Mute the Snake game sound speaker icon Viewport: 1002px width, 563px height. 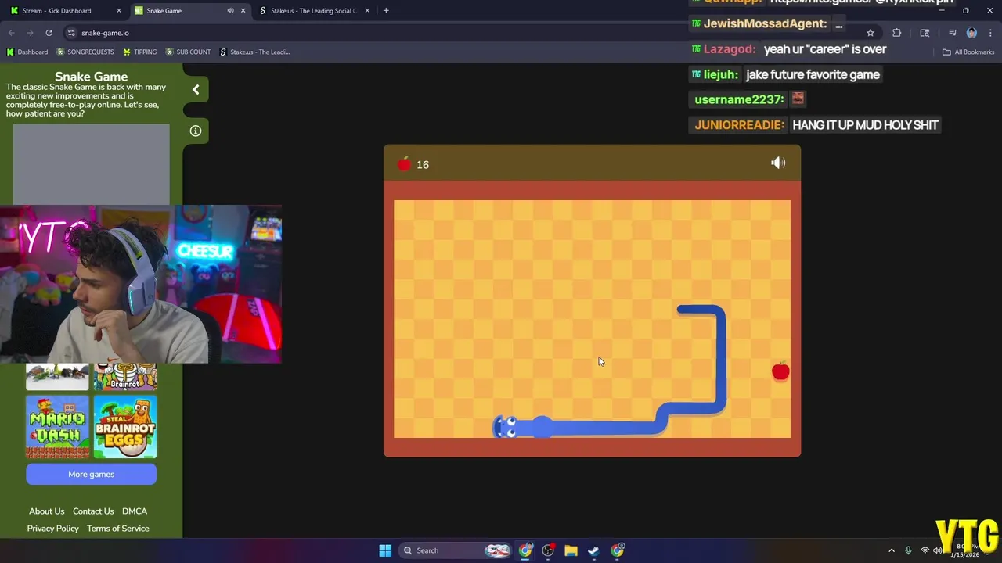pos(778,163)
